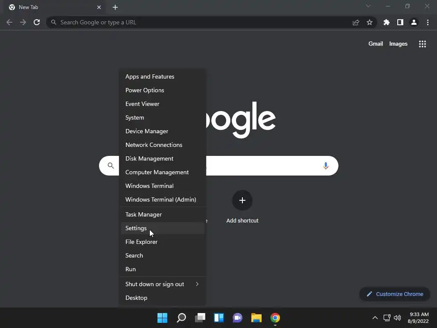Close the New Tab tab
Screen dimensions: 437x328
coord(99,7)
